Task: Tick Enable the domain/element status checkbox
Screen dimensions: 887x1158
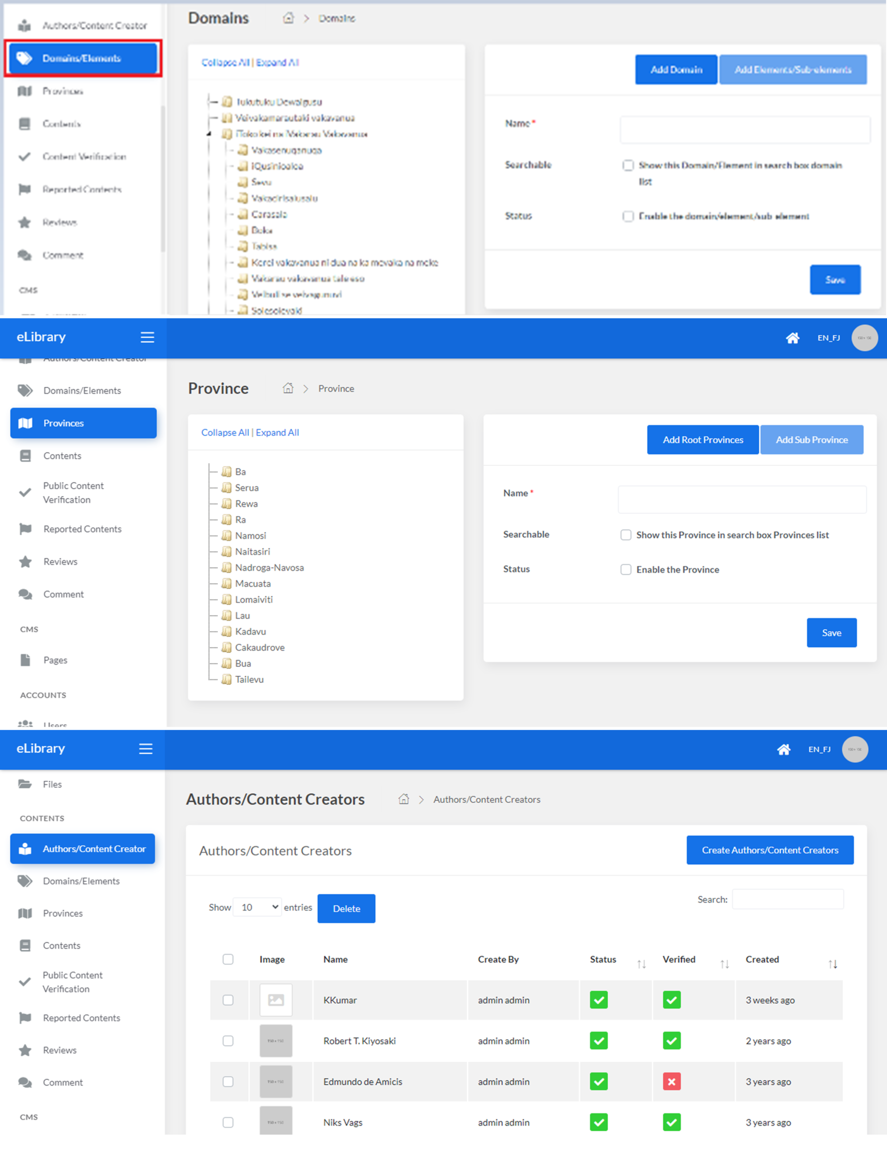Action: click(628, 216)
